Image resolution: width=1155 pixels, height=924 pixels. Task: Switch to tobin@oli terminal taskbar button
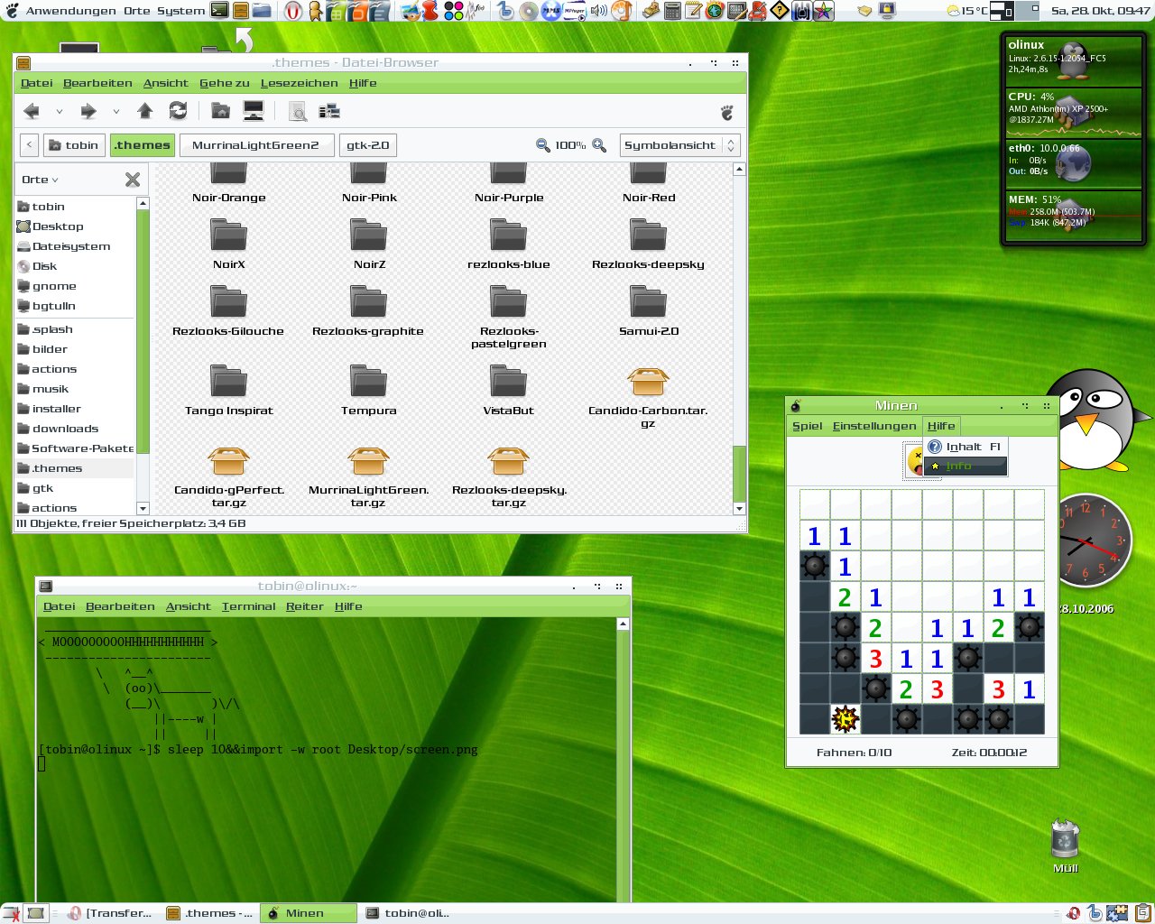[408, 913]
